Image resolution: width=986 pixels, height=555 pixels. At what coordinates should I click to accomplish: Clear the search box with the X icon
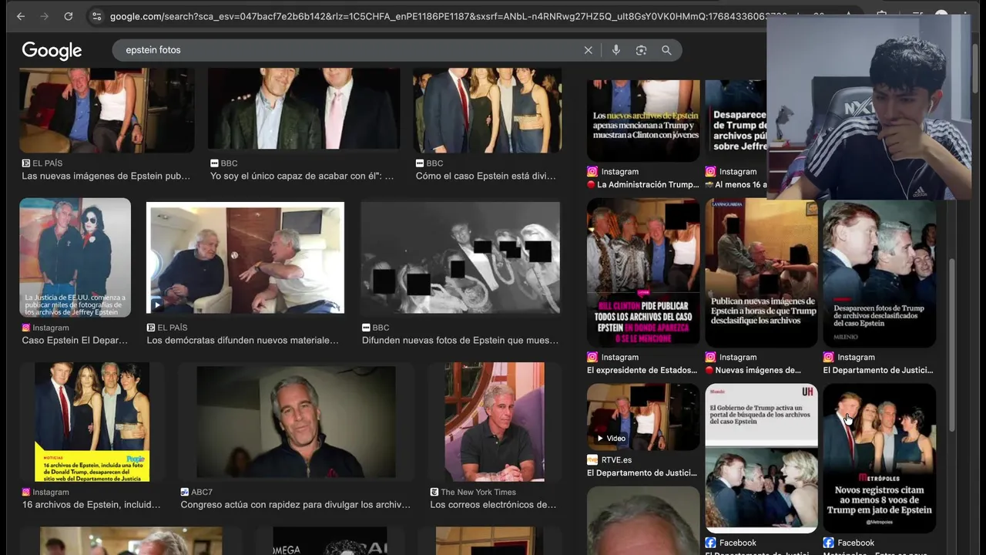(588, 50)
